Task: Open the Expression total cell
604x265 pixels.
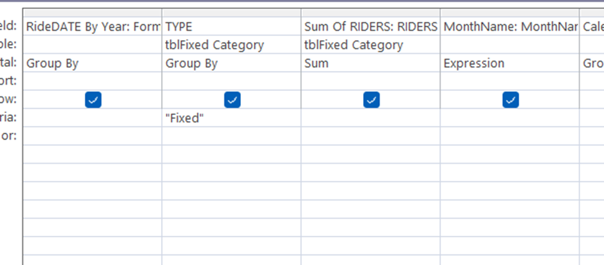Action: [509, 63]
